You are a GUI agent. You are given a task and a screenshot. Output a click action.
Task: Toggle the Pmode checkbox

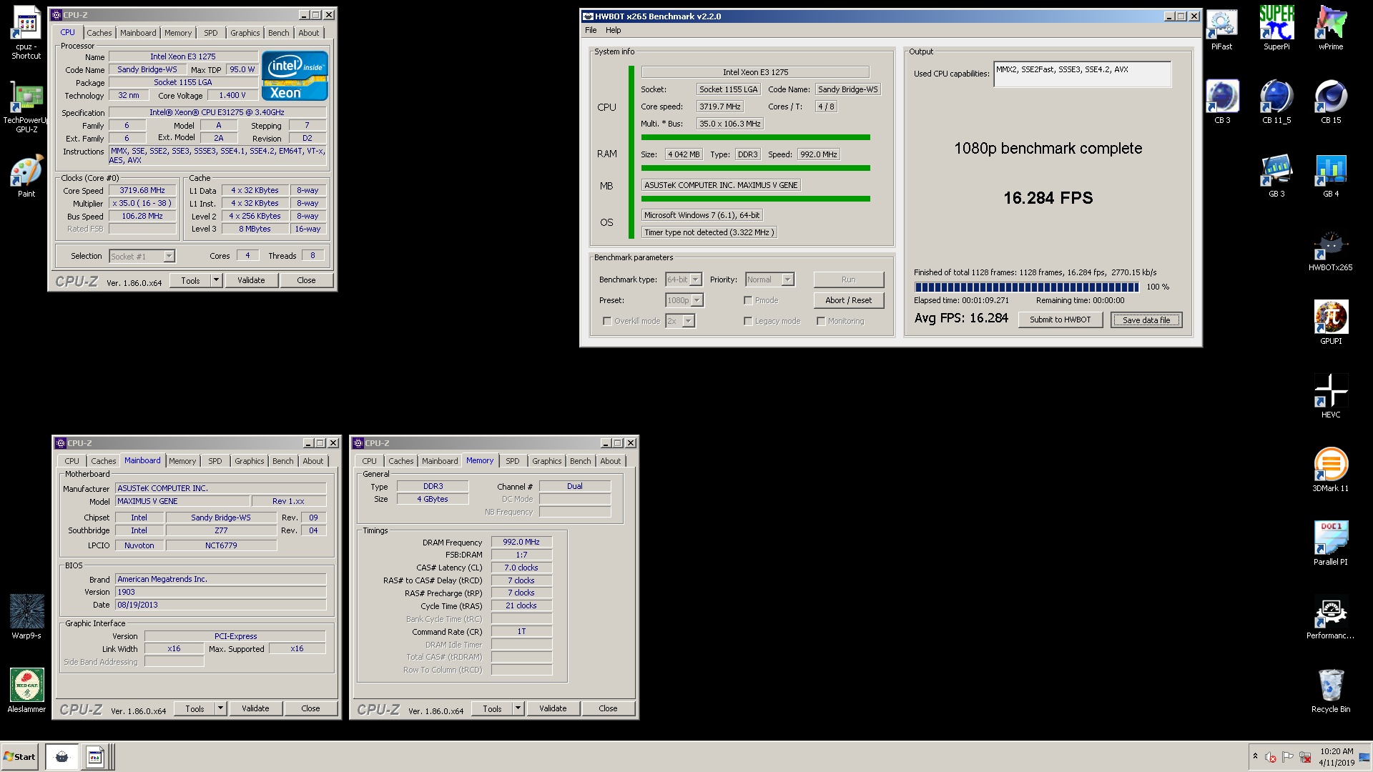pos(748,300)
